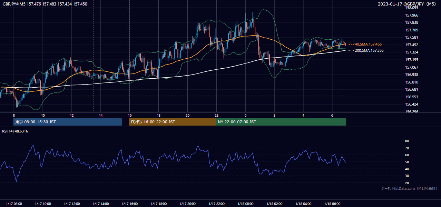This screenshot has height=207, width=441.
Task: Select the 1/17 12:00 time label
Action: point(72,204)
